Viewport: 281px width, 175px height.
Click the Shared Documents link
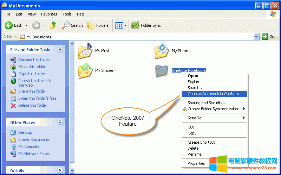coord(34,139)
